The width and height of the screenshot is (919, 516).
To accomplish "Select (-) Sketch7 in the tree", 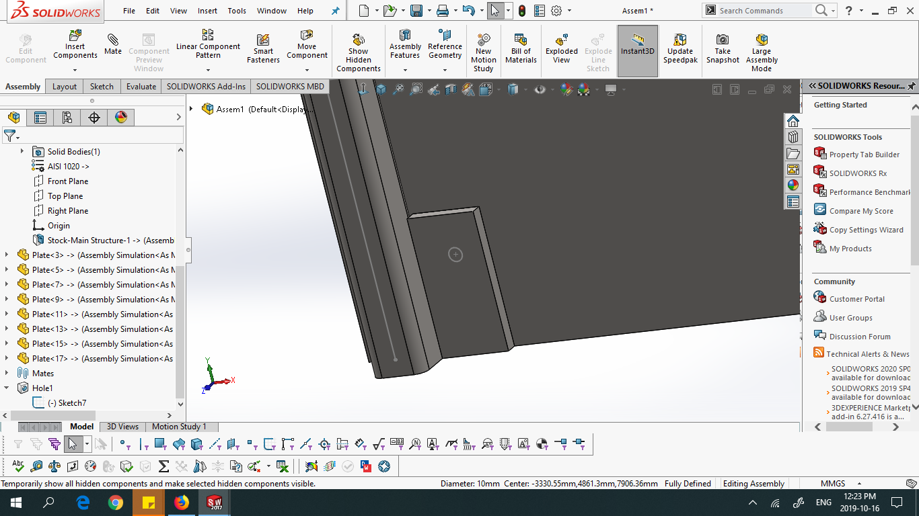I will pyautogui.click(x=67, y=402).
